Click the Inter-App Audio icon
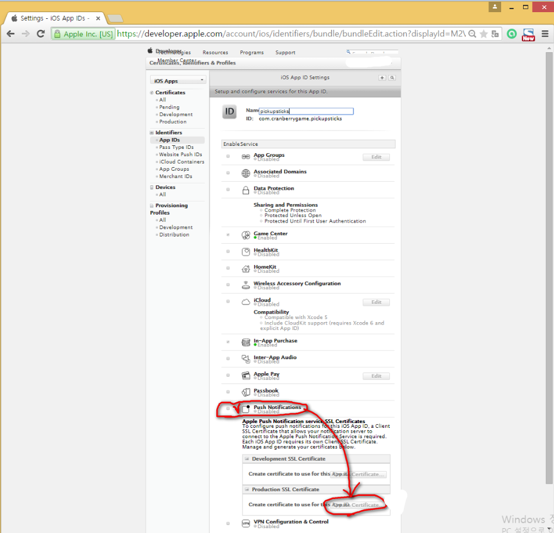554x533 pixels. click(245, 359)
